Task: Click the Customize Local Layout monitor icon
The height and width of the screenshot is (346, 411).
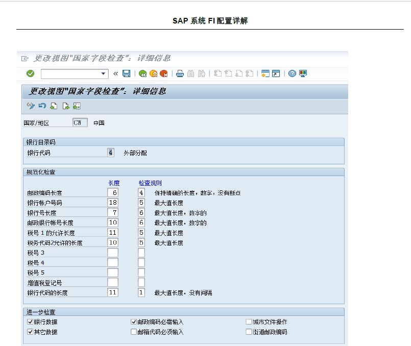Action: [303, 73]
